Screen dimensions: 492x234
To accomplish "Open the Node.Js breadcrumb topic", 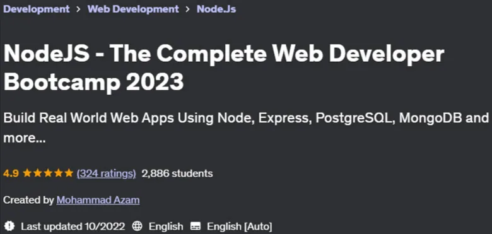I will [216, 9].
